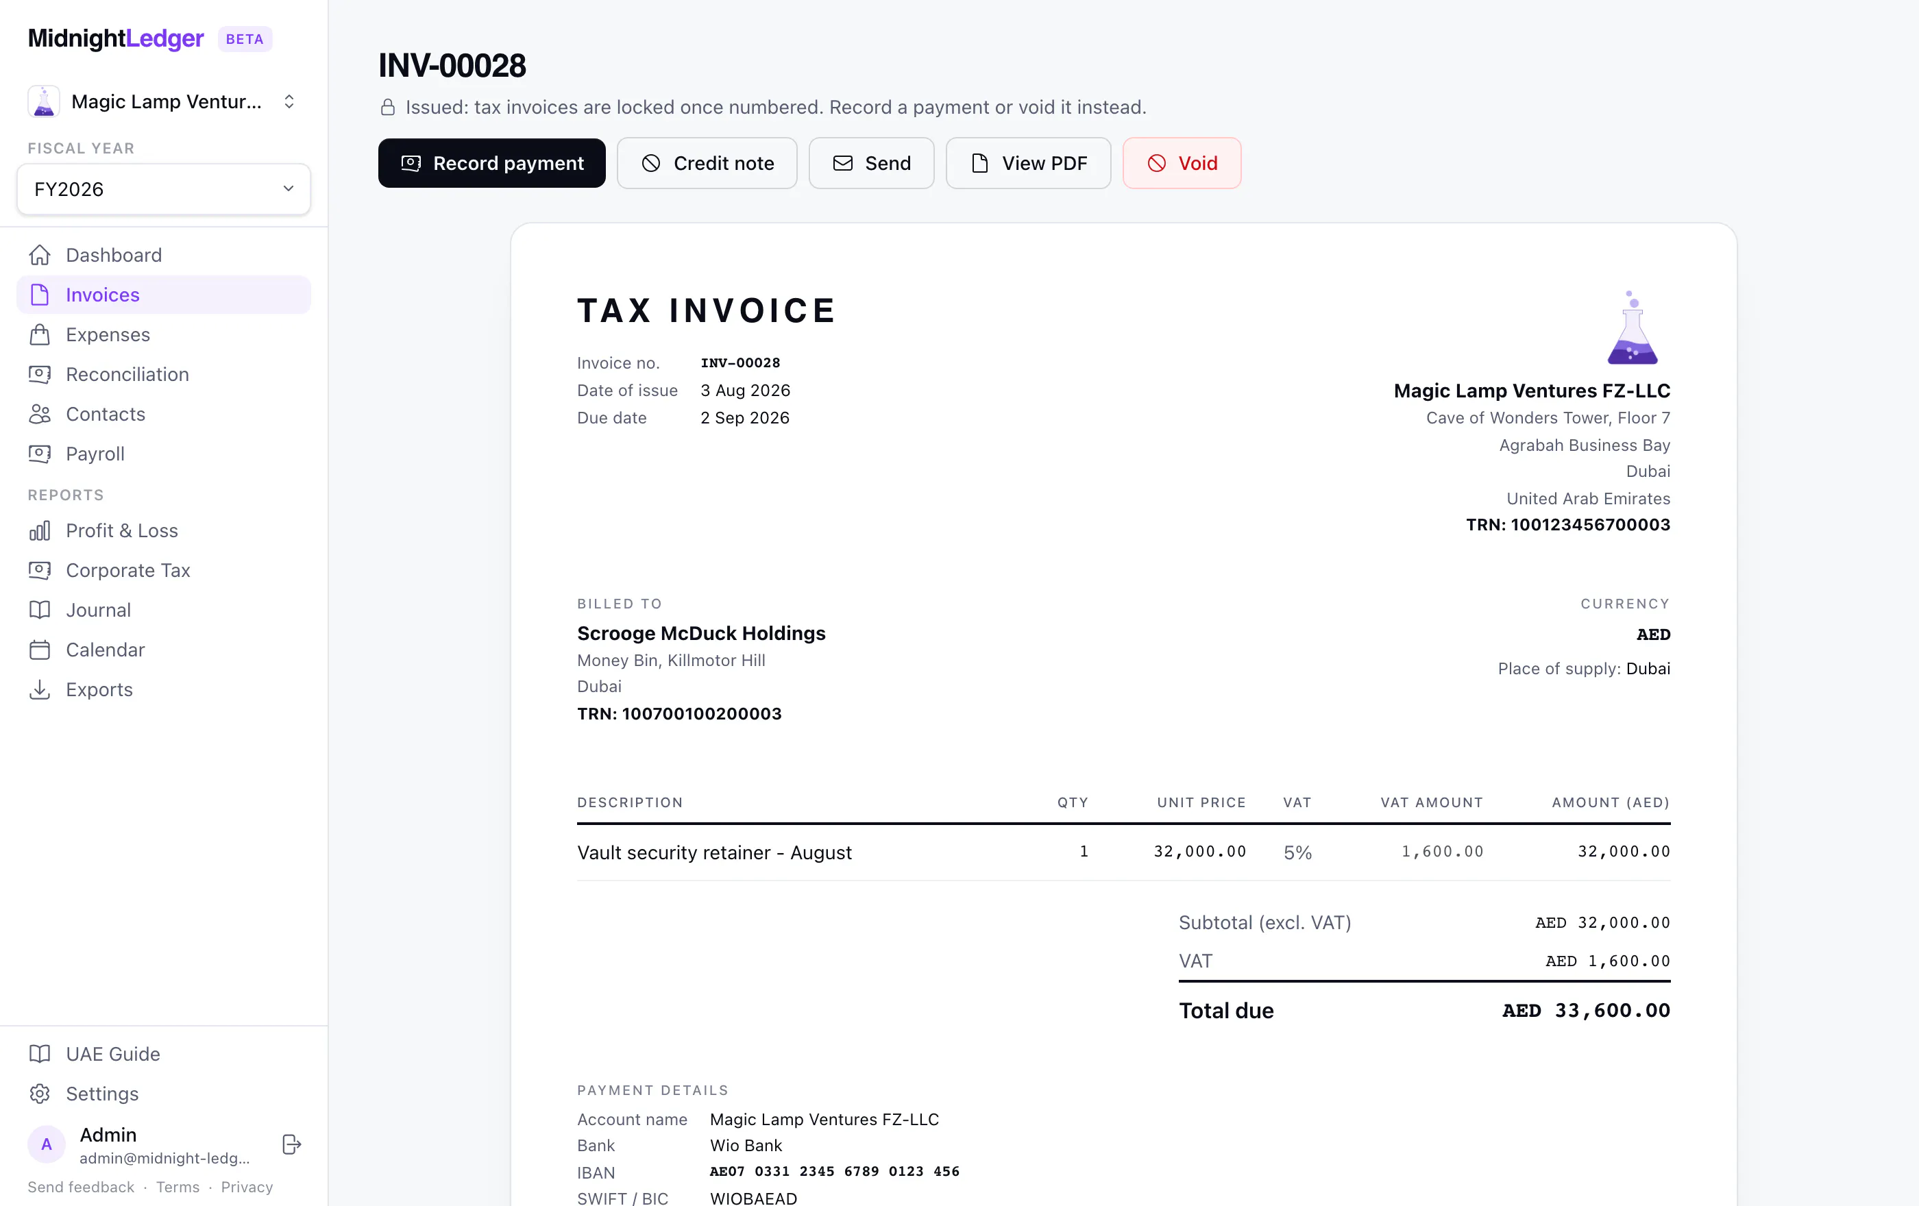Click the IBAN number in payment details
1919x1206 pixels.
pyautogui.click(x=834, y=1172)
